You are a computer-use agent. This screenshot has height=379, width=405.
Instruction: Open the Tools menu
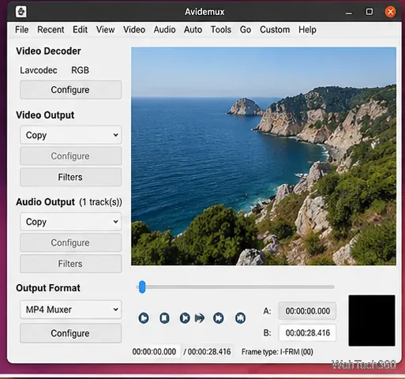pos(221,29)
